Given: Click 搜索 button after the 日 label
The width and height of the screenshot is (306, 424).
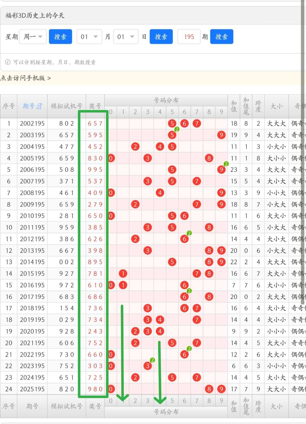Looking at the screenshot, I should (161, 37).
